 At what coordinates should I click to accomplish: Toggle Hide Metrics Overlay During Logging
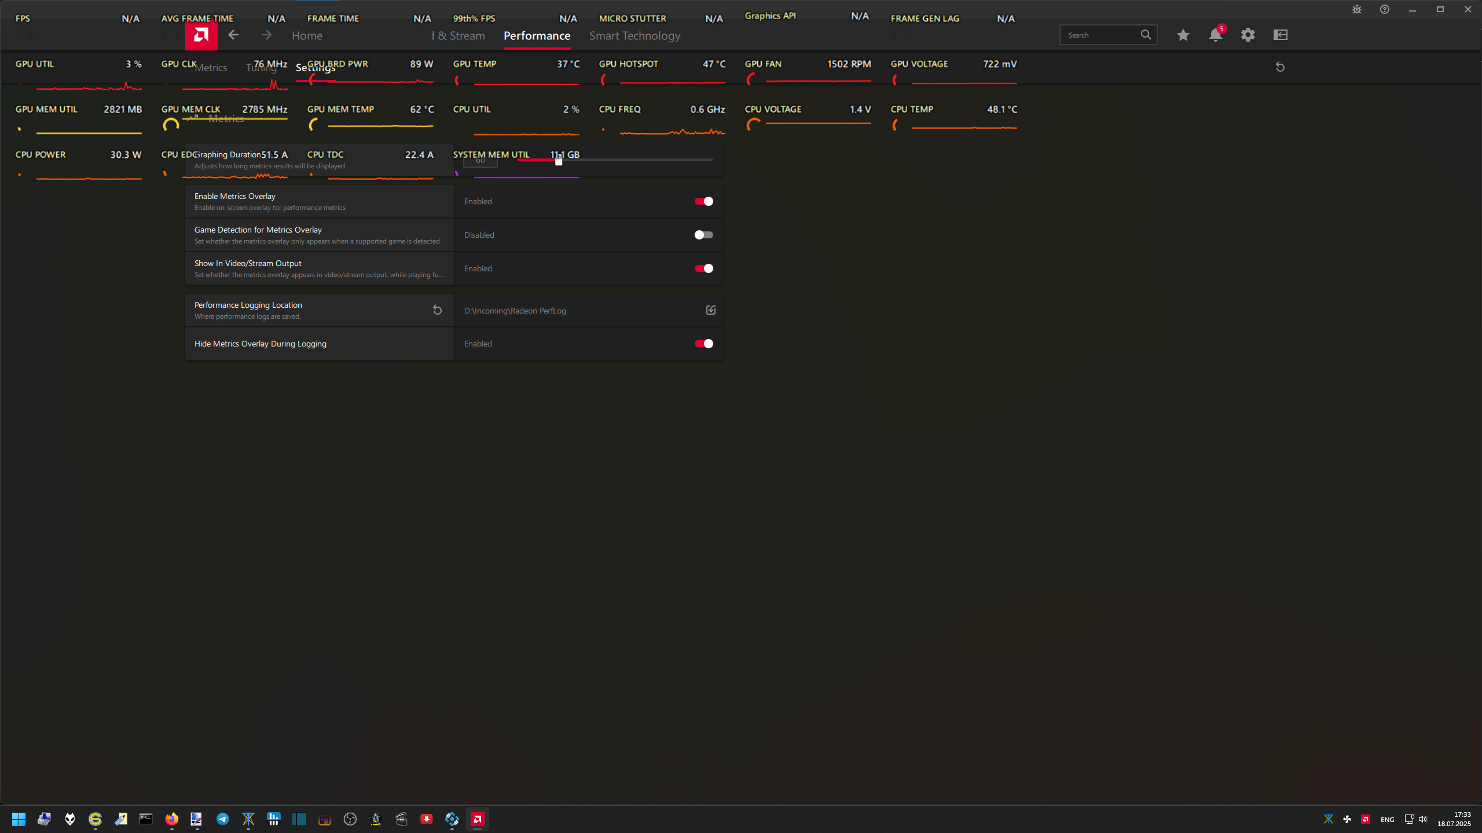click(x=703, y=344)
